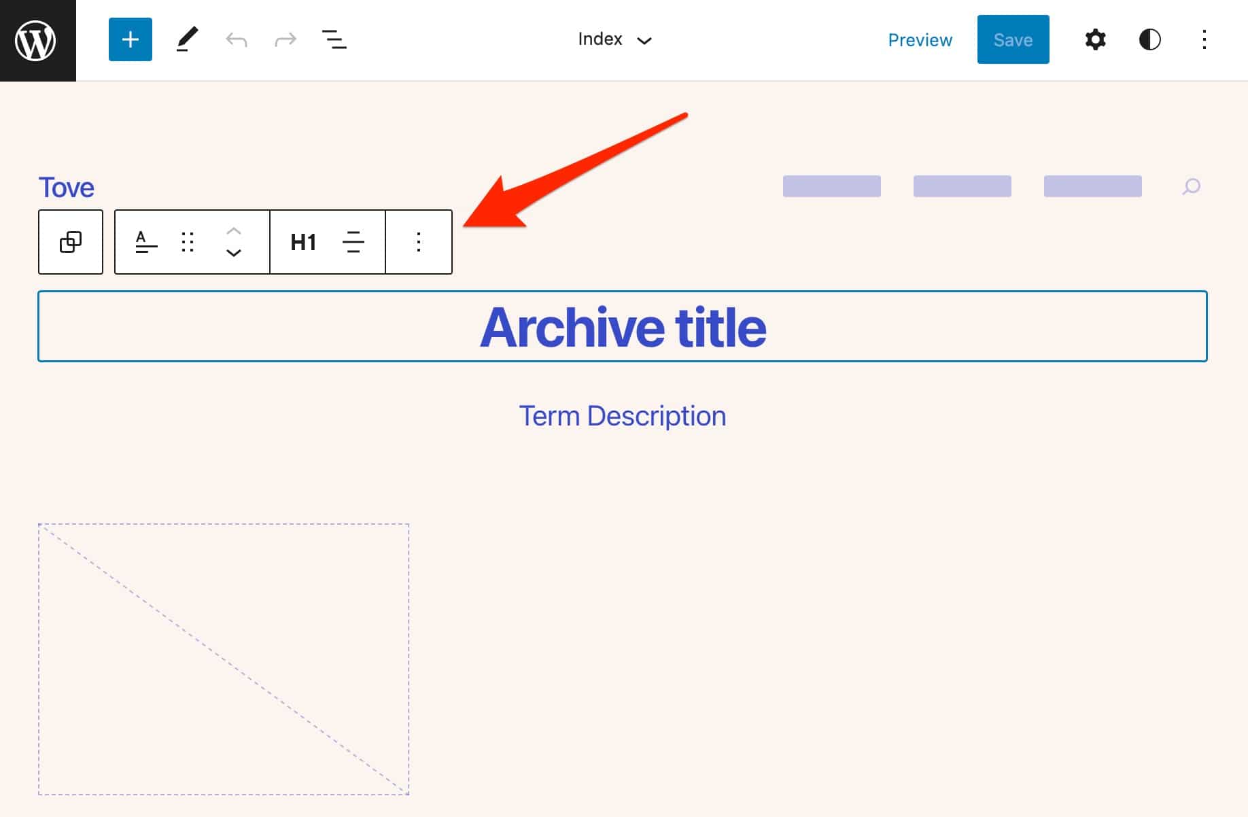Click the Redo arrow

click(x=285, y=39)
